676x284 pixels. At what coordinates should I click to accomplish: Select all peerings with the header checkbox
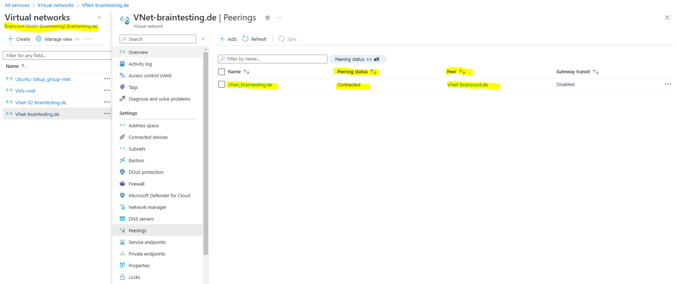221,71
